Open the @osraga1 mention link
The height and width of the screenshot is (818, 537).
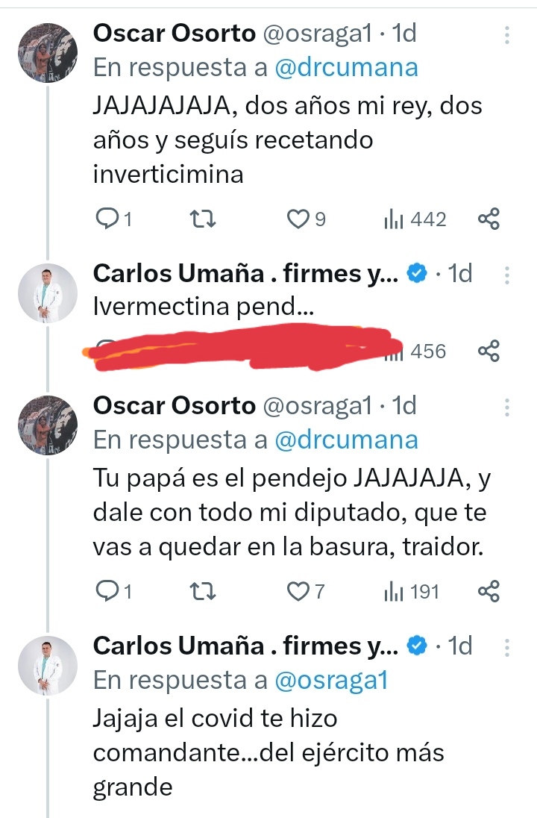(331, 680)
